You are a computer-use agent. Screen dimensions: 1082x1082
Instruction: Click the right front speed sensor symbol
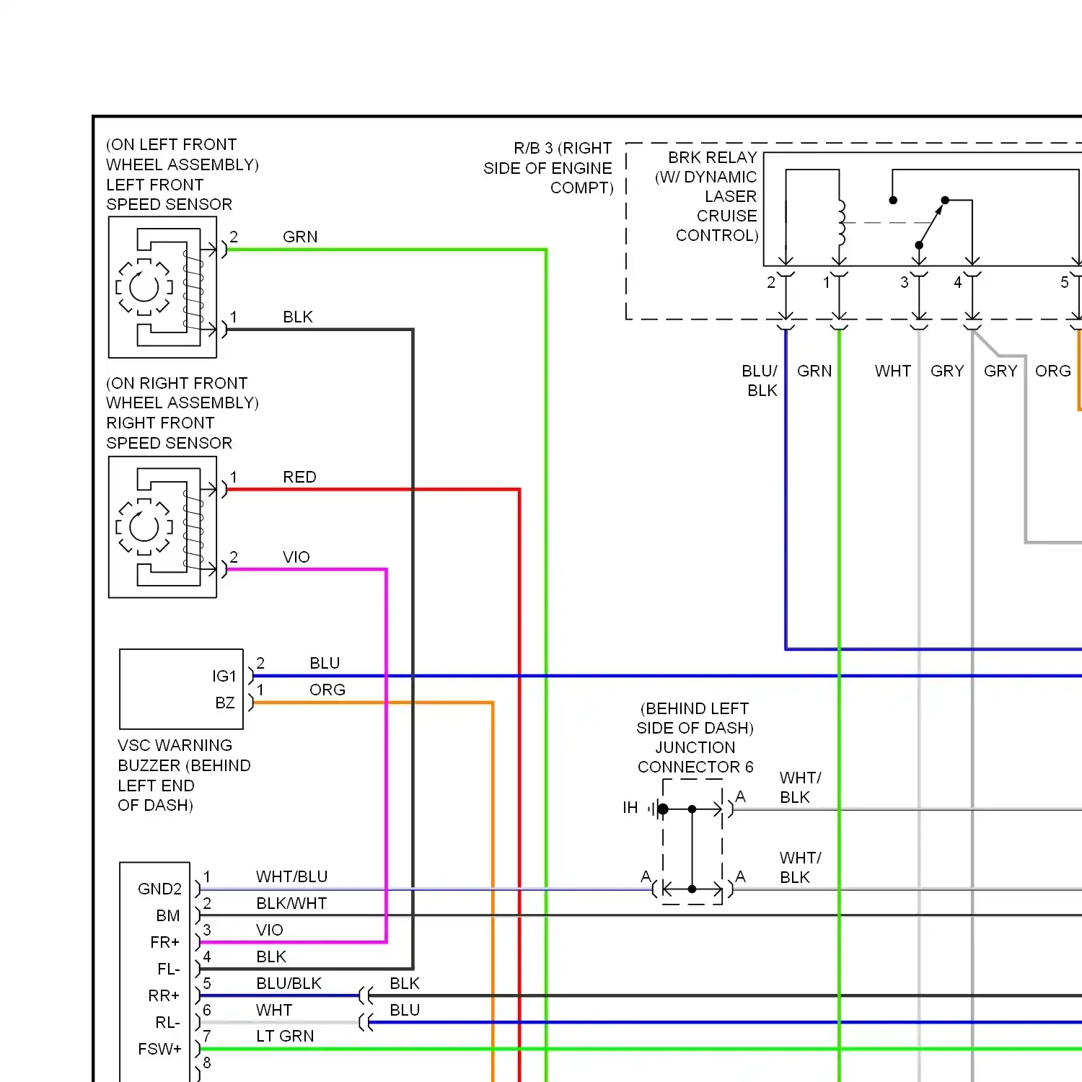[162, 527]
